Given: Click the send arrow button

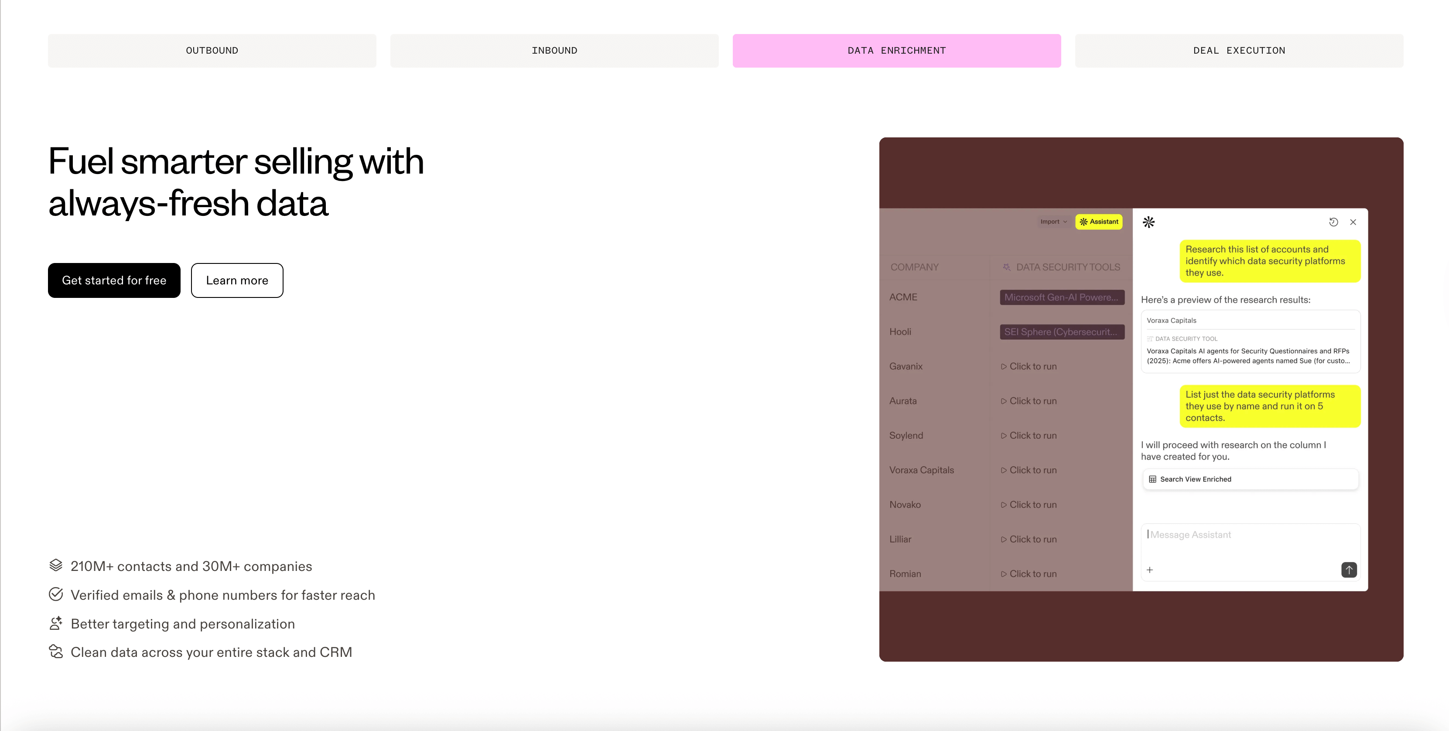Looking at the screenshot, I should pos(1348,570).
